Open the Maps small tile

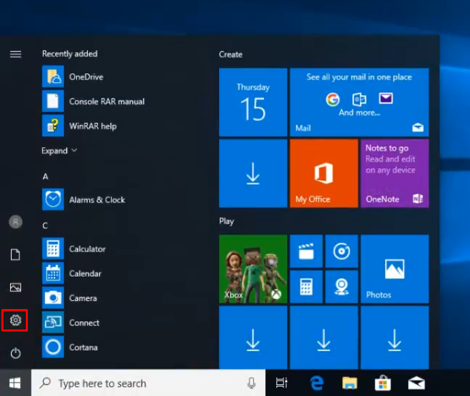pos(341,287)
